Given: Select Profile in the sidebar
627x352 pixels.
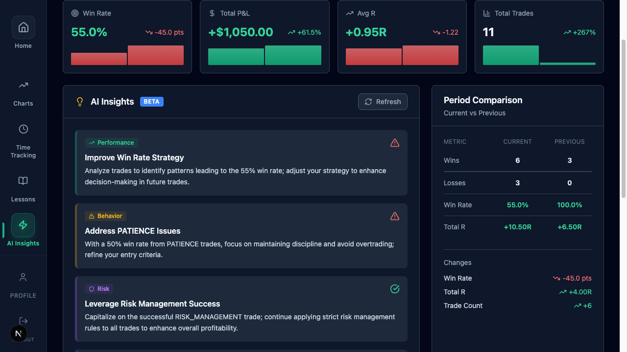Looking at the screenshot, I should (23, 277).
